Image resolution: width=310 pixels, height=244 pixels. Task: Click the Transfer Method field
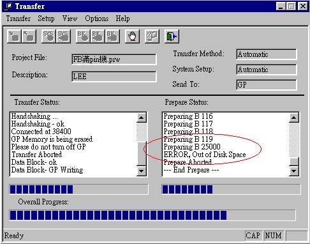coord(266,54)
